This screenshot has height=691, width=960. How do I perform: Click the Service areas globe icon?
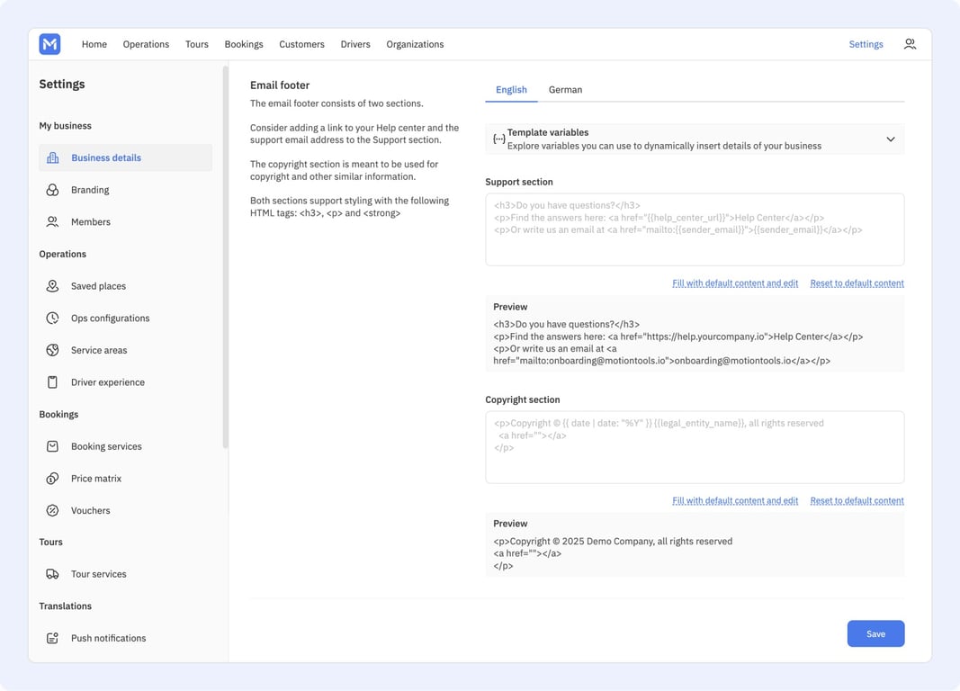click(x=53, y=350)
